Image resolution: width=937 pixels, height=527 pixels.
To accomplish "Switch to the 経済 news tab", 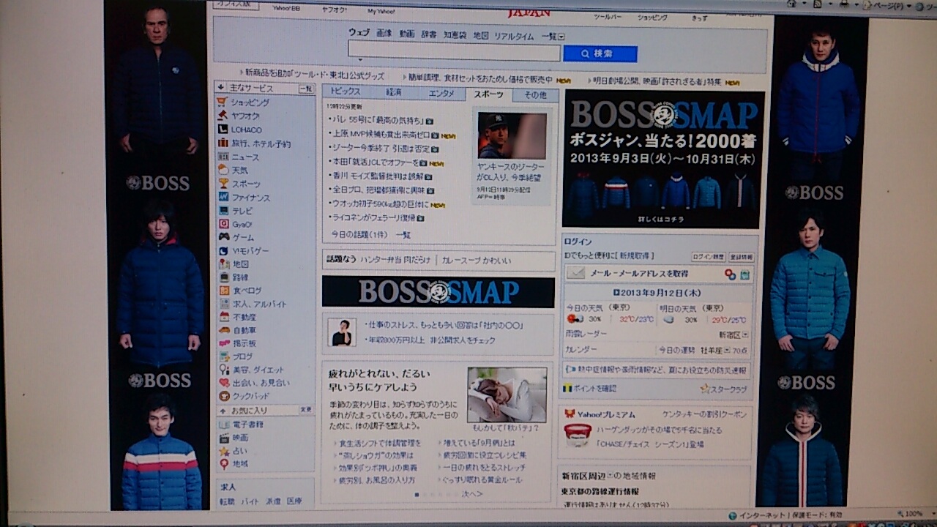I will (x=393, y=92).
